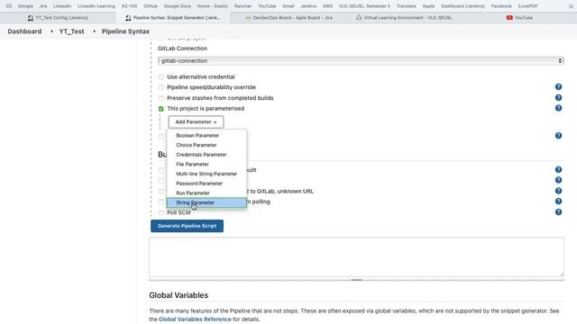Screen dimensions: 577x324
Task: Open help icon on the GitLab unknown URL row
Action: (x=558, y=191)
